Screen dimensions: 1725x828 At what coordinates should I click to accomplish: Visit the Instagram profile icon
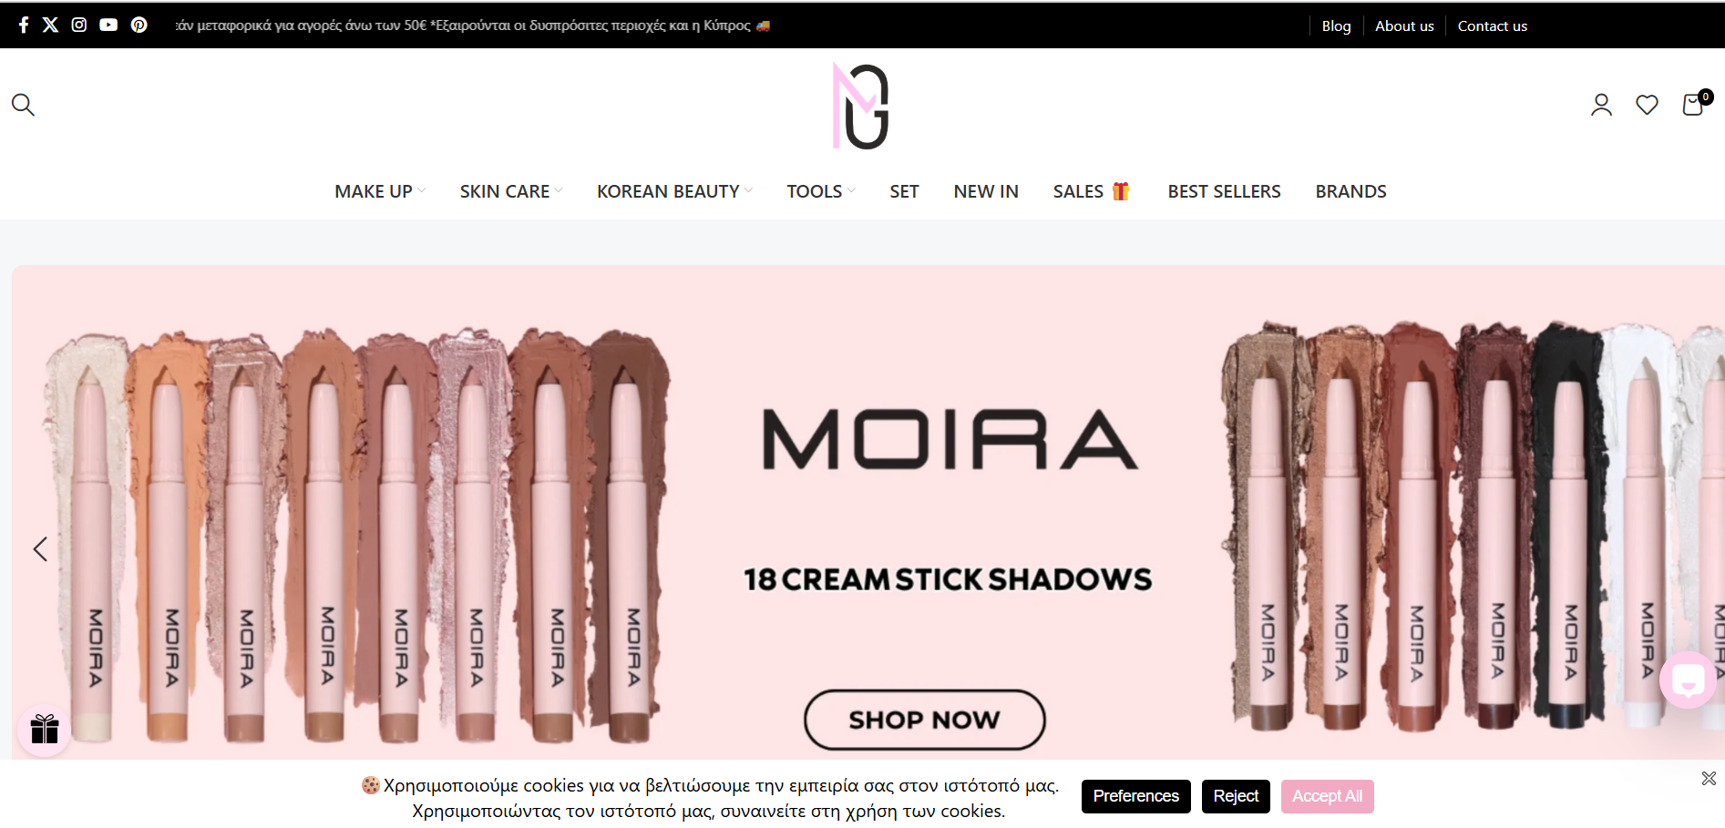click(79, 25)
